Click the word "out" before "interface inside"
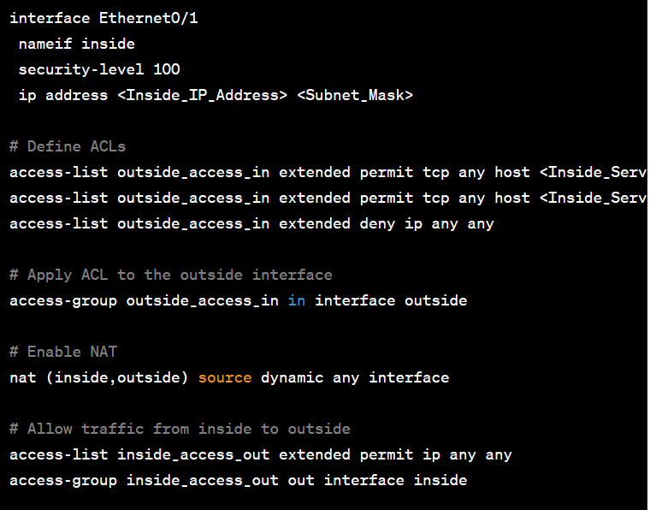Image resolution: width=650 pixels, height=510 pixels. [x=301, y=480]
